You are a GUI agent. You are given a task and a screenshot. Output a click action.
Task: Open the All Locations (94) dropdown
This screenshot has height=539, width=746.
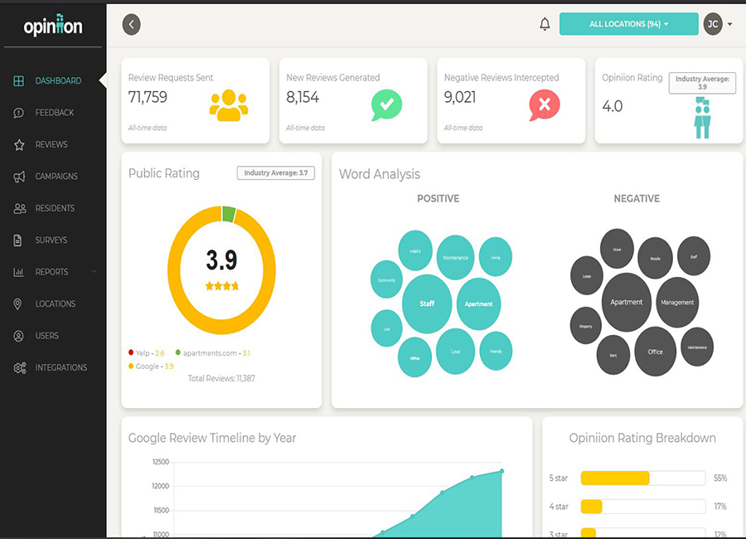628,24
